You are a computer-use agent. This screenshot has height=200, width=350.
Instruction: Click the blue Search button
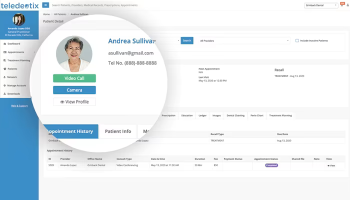pos(187,40)
